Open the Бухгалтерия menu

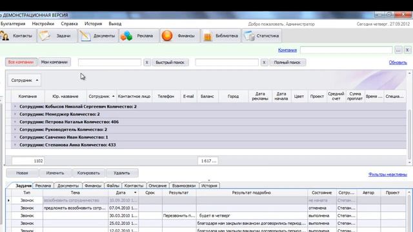[13, 24]
